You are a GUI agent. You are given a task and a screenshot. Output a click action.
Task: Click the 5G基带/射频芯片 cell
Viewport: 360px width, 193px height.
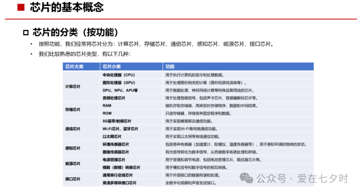tap(117, 121)
